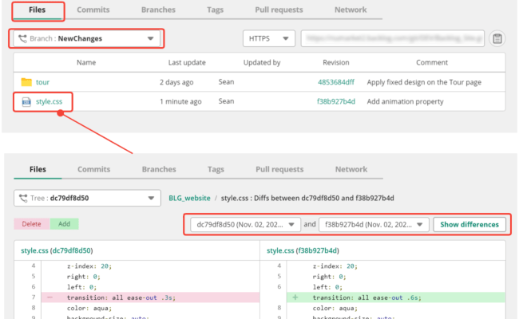Open the tour folder link
519x319 pixels.
click(42, 82)
